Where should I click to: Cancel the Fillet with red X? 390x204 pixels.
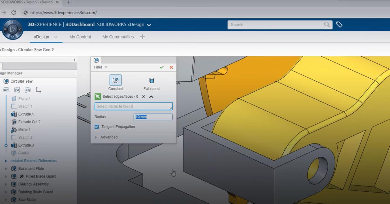[x=171, y=67]
